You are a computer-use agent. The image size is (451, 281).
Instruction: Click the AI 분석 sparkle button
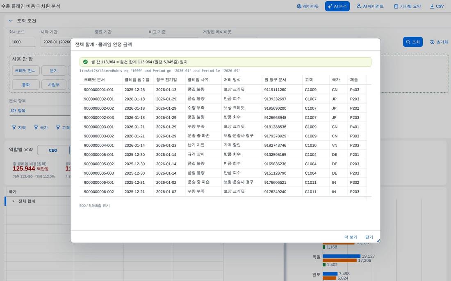[337, 6]
